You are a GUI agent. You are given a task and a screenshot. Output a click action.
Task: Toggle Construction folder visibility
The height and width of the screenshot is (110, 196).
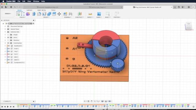point(8,43)
